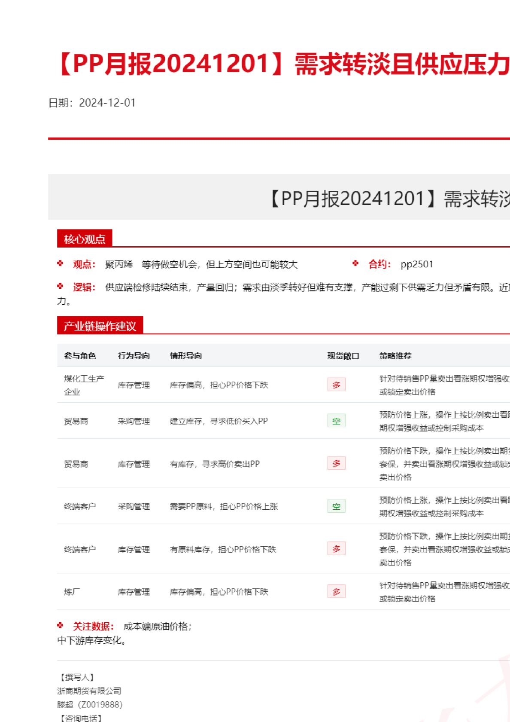Image resolution: width=510 pixels, height=722 pixels.
Task: Click the 多 badge in 煤化工生产企业 row
Action: (x=336, y=385)
